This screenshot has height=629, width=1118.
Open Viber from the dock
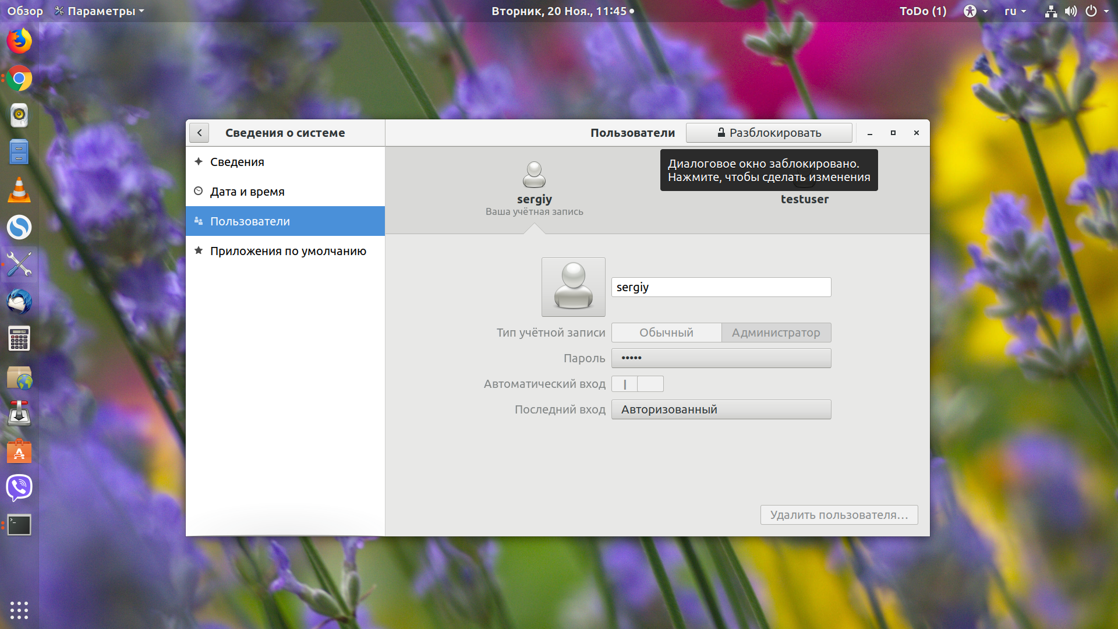[x=19, y=487]
